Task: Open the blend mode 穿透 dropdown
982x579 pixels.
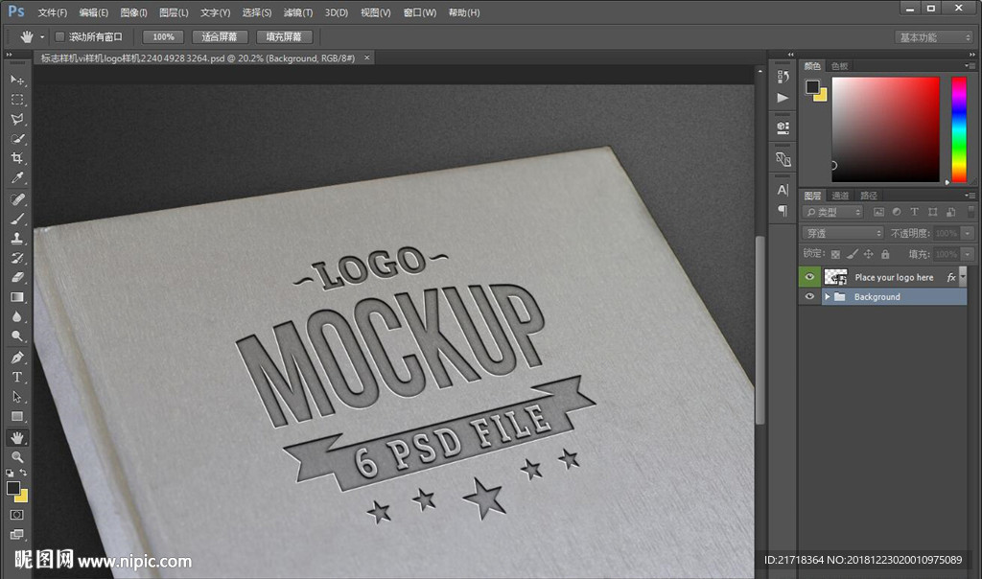Action: tap(842, 233)
